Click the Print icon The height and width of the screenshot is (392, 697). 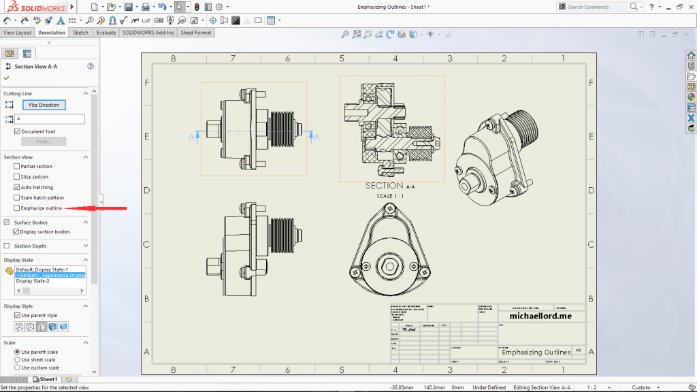(146, 7)
